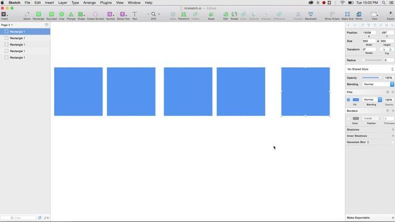Toggle the size lock proportions icon
Viewport: 395px width, 222px height.
click(378, 41)
